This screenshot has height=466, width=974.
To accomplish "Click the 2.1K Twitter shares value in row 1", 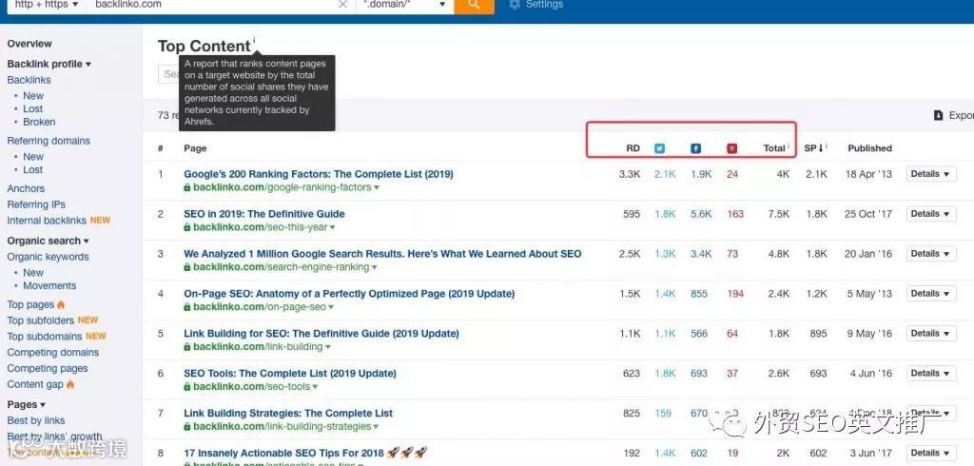I will coord(665,174).
